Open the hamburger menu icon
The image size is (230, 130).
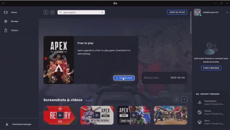[x=3, y=3]
